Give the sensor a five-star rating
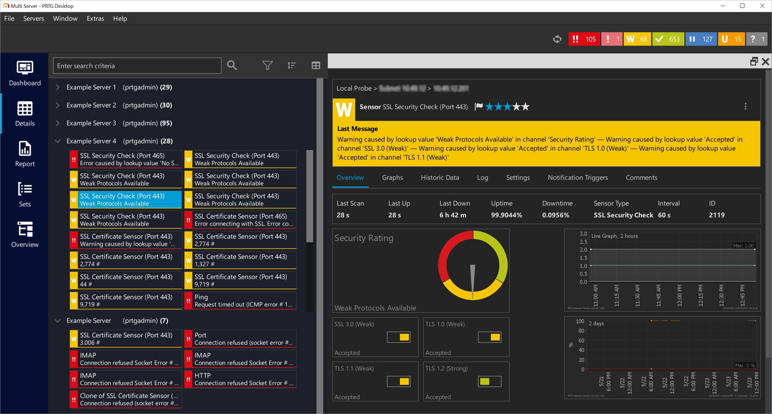The width and height of the screenshot is (772, 414). coord(526,106)
